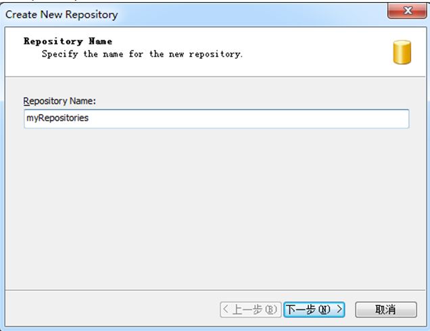
Task: Click the bold 'Repository Name' heading
Action: [x=68, y=41]
